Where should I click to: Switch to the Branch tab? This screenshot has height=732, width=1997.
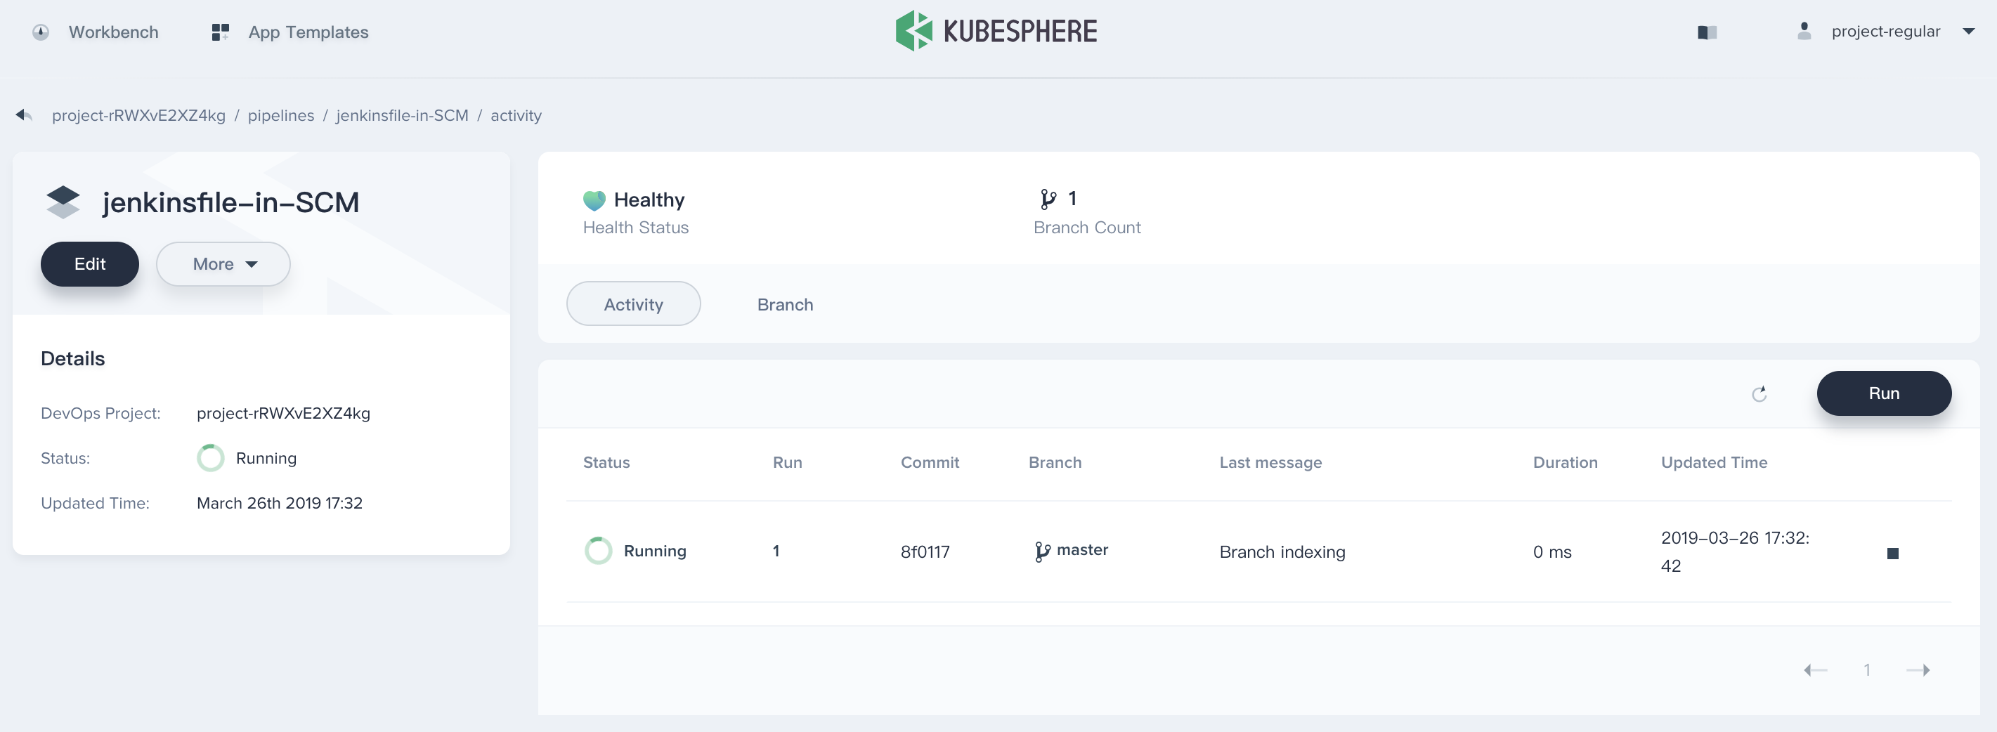(x=784, y=304)
